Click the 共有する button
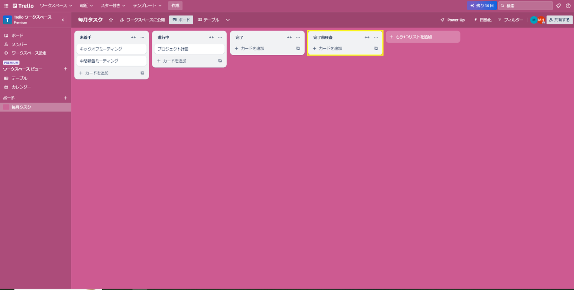 click(x=559, y=20)
